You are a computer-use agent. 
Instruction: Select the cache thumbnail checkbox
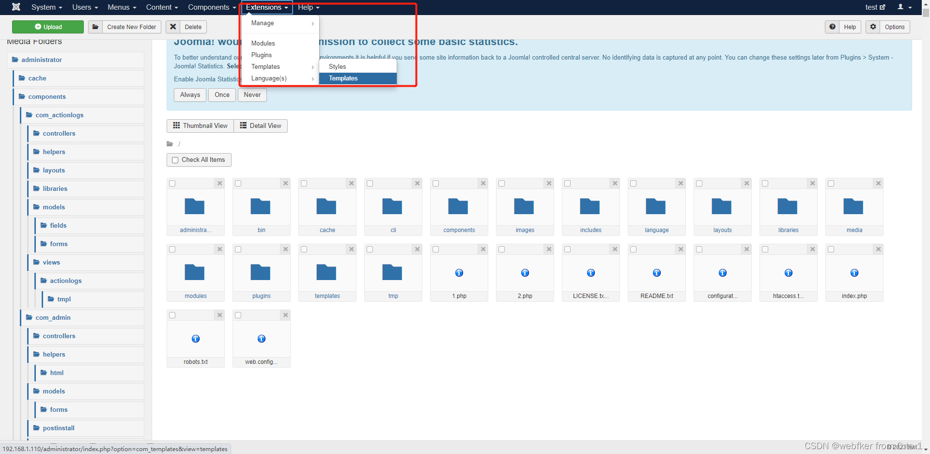304,183
